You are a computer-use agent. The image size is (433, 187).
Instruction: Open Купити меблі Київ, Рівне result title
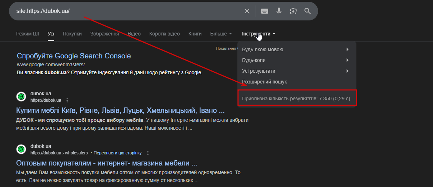[x=121, y=110]
